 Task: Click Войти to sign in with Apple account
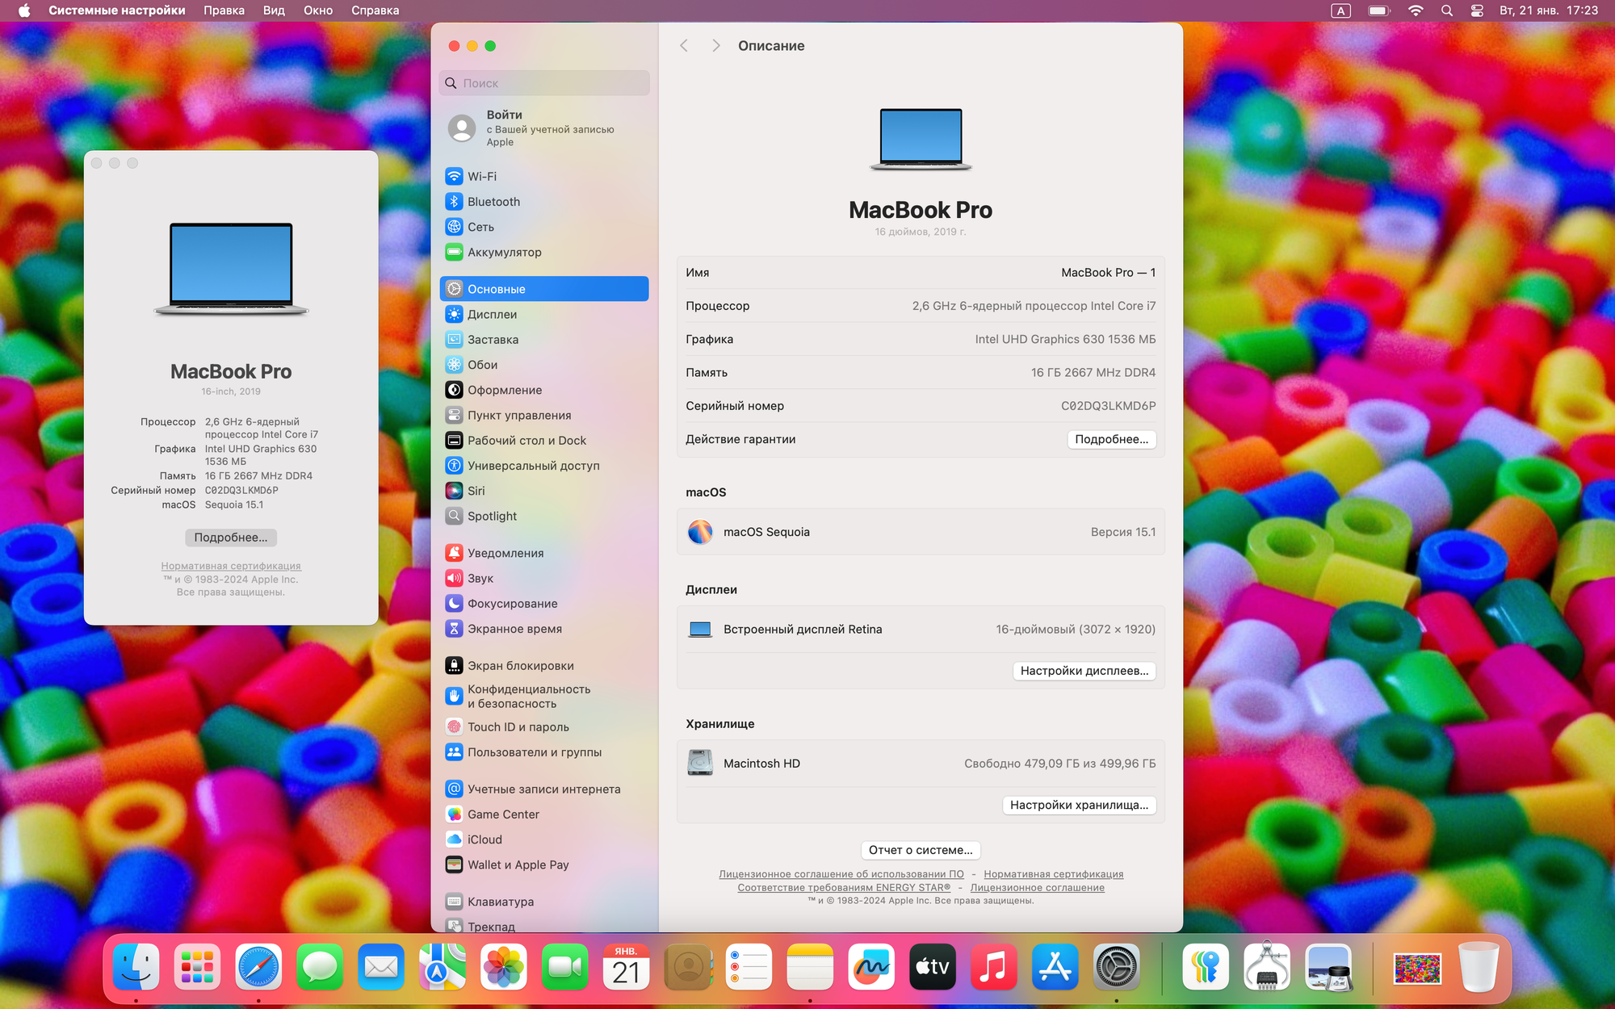click(x=504, y=115)
